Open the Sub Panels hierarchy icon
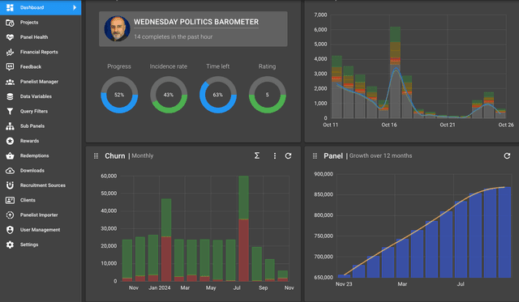This screenshot has height=302, width=519. point(10,125)
